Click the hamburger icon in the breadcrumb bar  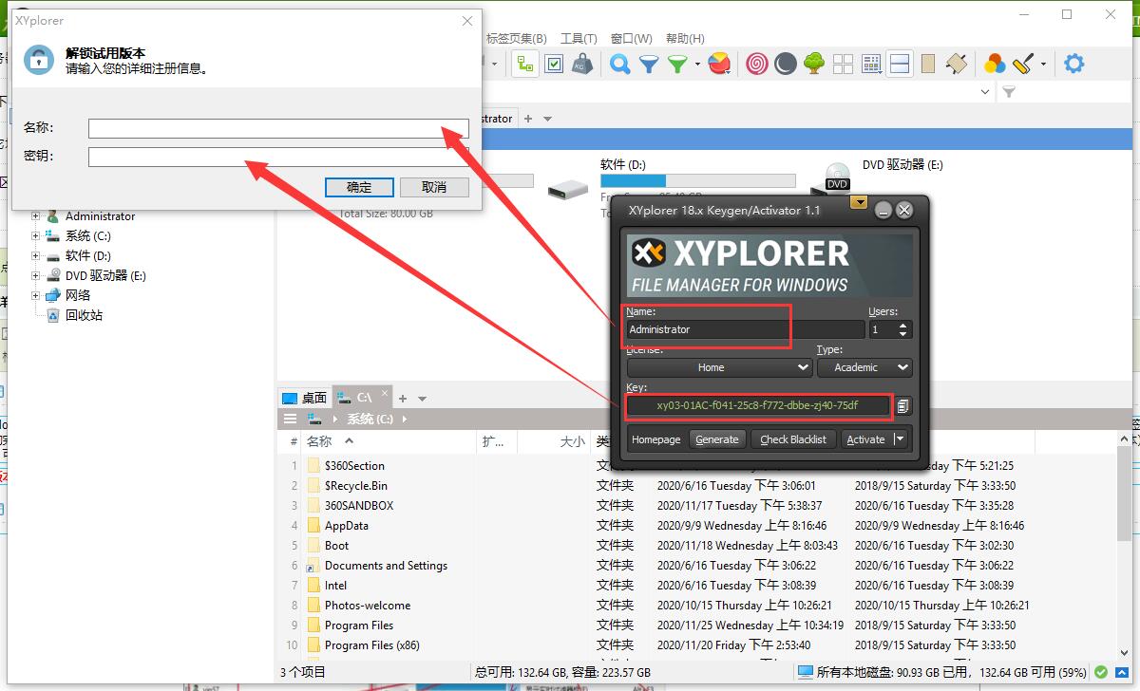[x=291, y=419]
